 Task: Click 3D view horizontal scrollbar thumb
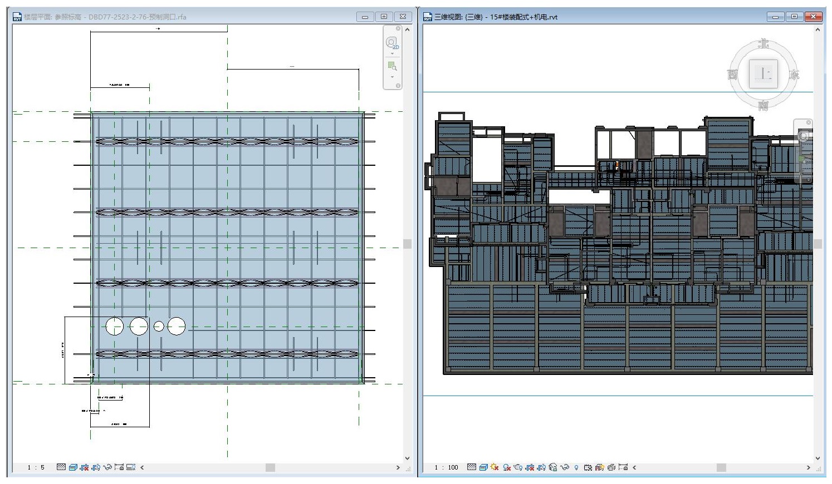click(x=721, y=467)
